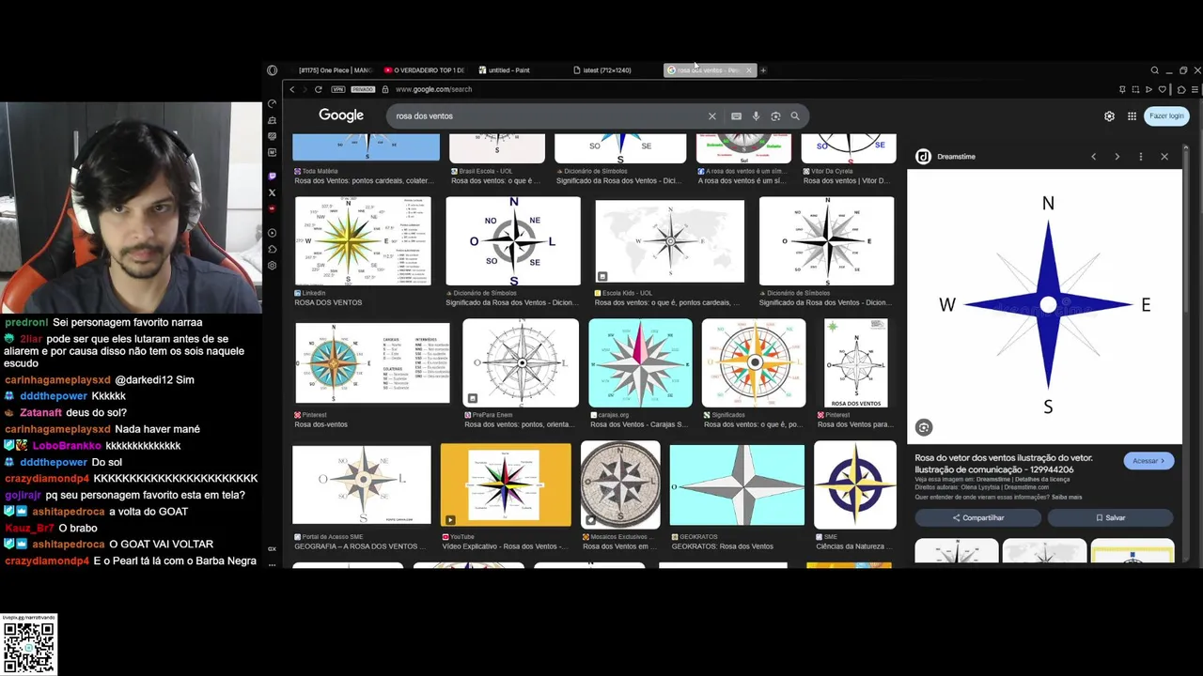Image resolution: width=1203 pixels, height=676 pixels.
Task: Open Dicionário de Símbolos NO NE compass thumbnail
Action: coord(513,240)
